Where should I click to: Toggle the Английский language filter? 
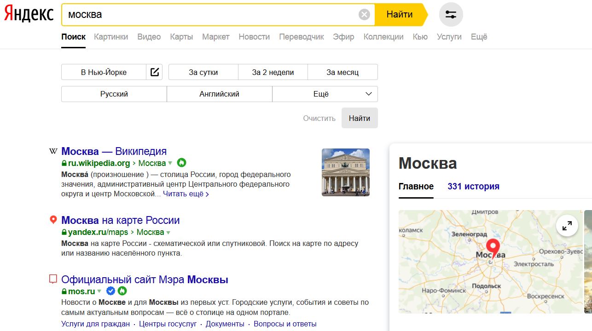220,94
